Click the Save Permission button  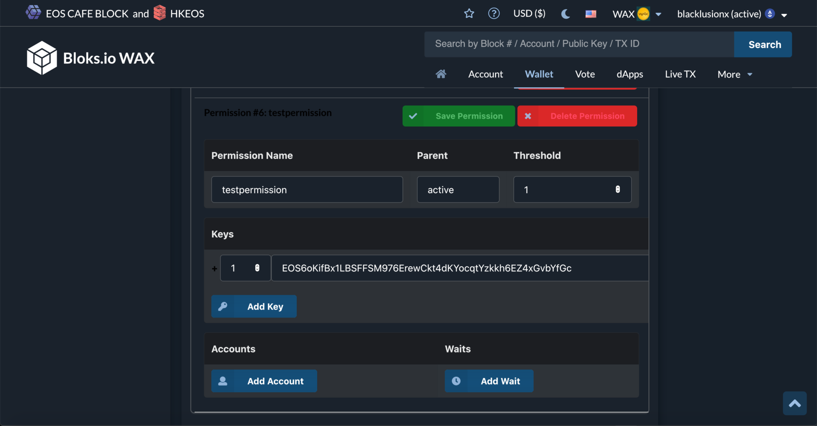point(459,116)
